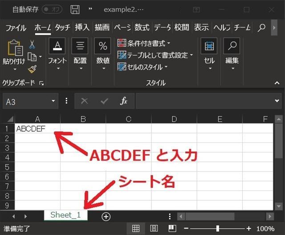Expand the formula bar chevron

[277, 101]
